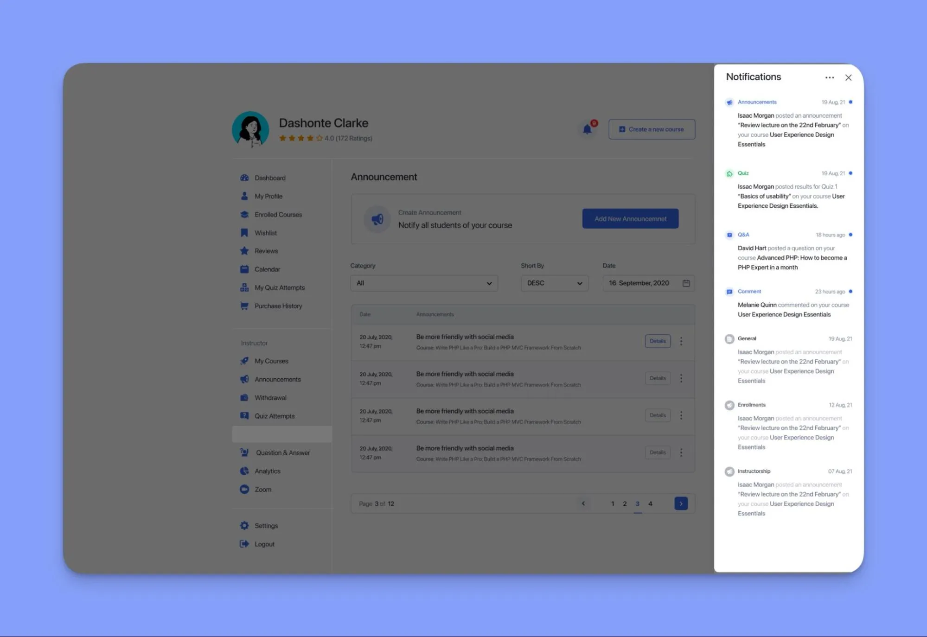Click the Withdrawal wallet icon
Image resolution: width=927 pixels, height=637 pixels.
(x=244, y=398)
